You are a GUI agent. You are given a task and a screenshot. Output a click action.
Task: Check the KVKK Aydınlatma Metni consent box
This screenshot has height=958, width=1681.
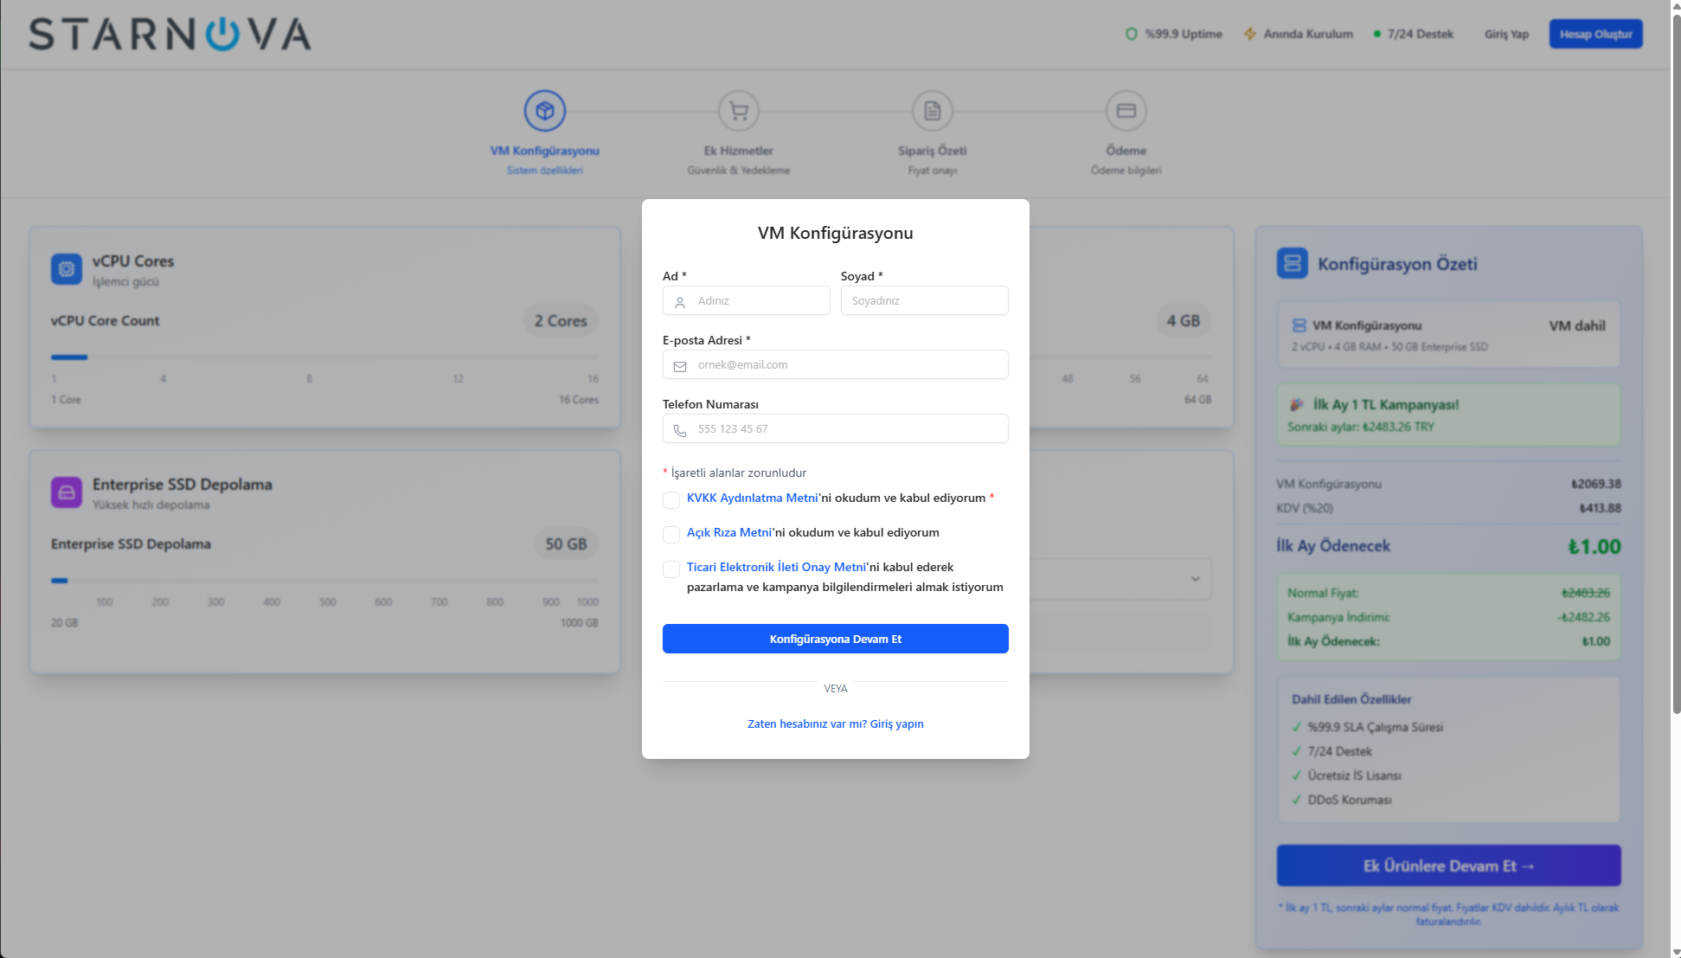point(670,500)
